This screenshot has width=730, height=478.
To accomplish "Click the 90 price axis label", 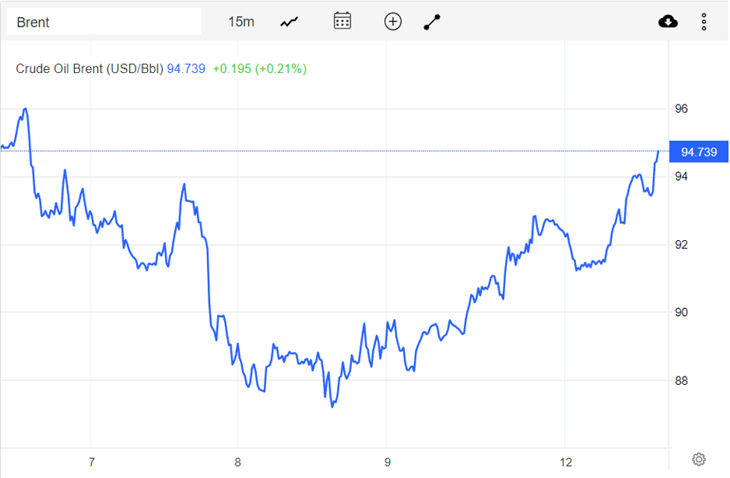I will [x=681, y=312].
